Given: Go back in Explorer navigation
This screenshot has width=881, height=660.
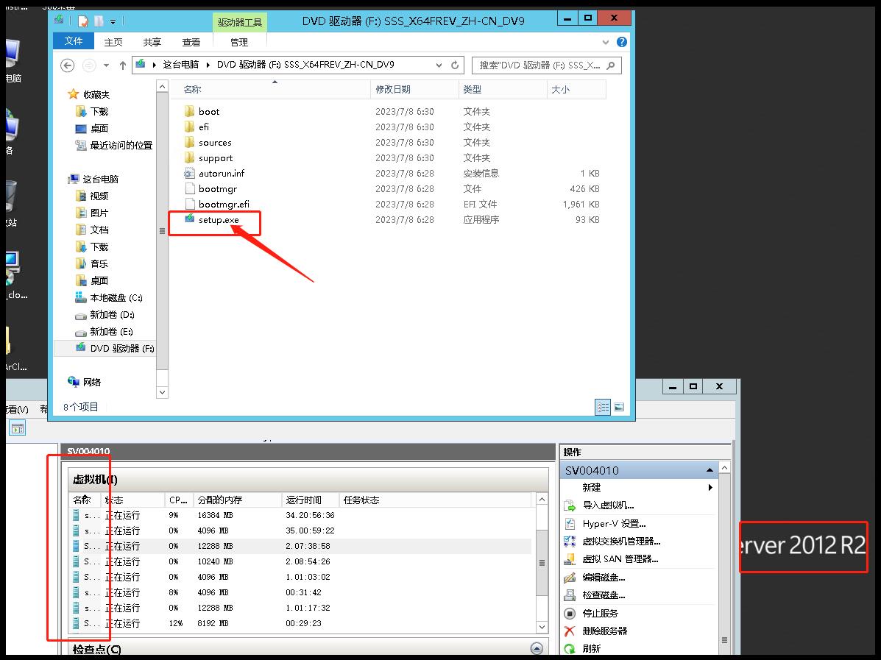Looking at the screenshot, I should 68,65.
